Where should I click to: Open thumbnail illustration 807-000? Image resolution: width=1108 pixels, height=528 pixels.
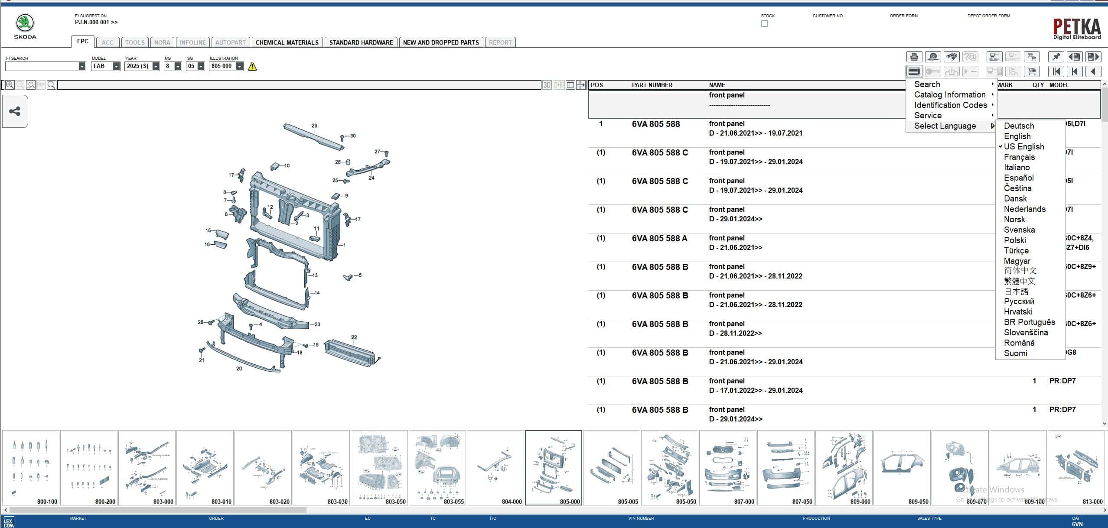tap(728, 468)
